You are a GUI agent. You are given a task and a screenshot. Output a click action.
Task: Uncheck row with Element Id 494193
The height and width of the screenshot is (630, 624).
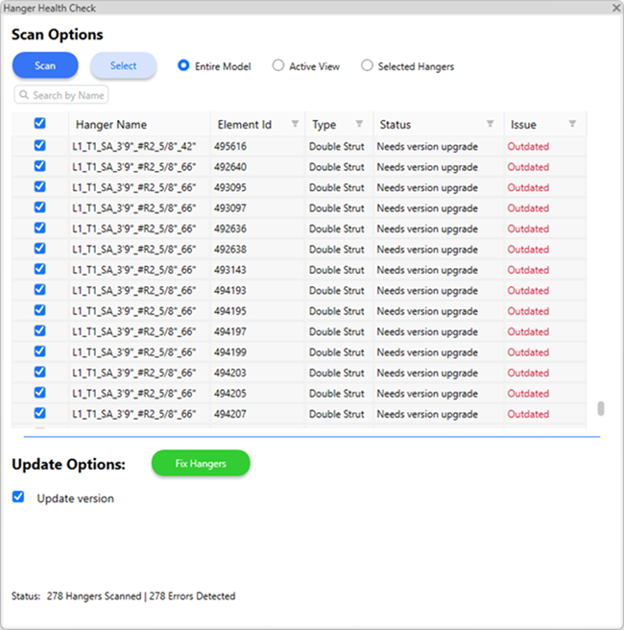(x=39, y=290)
